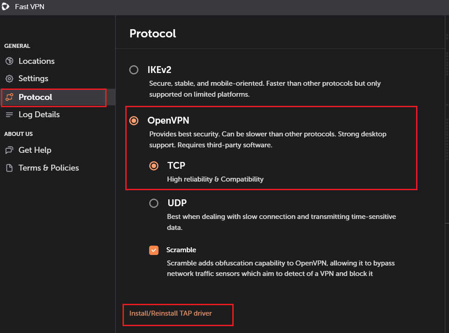449x333 pixels.
Task: Select the IKEv2 radio button
Action: (134, 70)
